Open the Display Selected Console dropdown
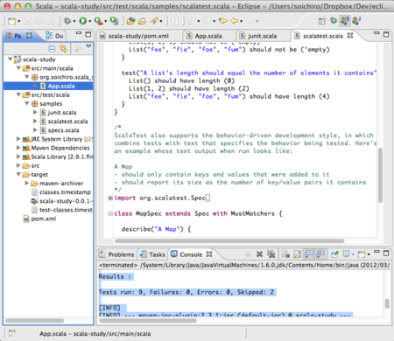 (x=353, y=254)
